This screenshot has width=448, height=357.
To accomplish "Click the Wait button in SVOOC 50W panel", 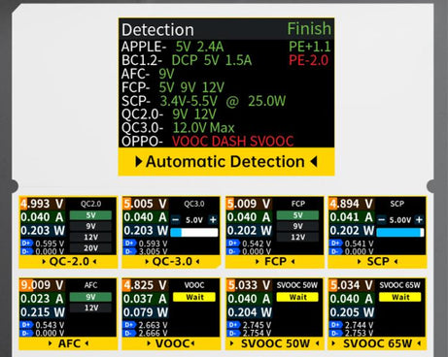I will 297,297.
